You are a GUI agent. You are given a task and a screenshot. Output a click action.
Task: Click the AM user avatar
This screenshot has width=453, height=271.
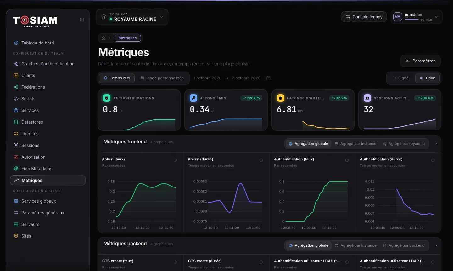tap(398, 17)
